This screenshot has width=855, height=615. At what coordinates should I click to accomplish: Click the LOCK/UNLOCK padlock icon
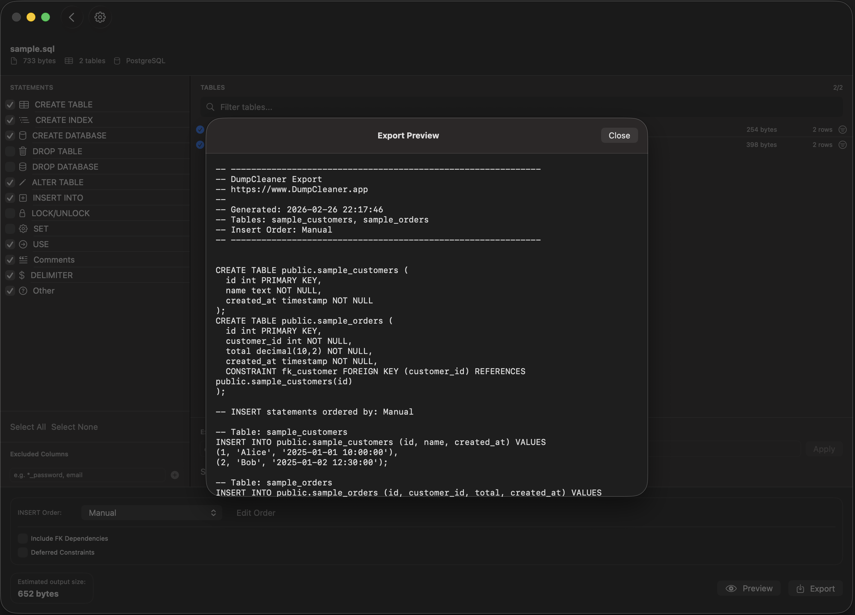click(x=23, y=213)
